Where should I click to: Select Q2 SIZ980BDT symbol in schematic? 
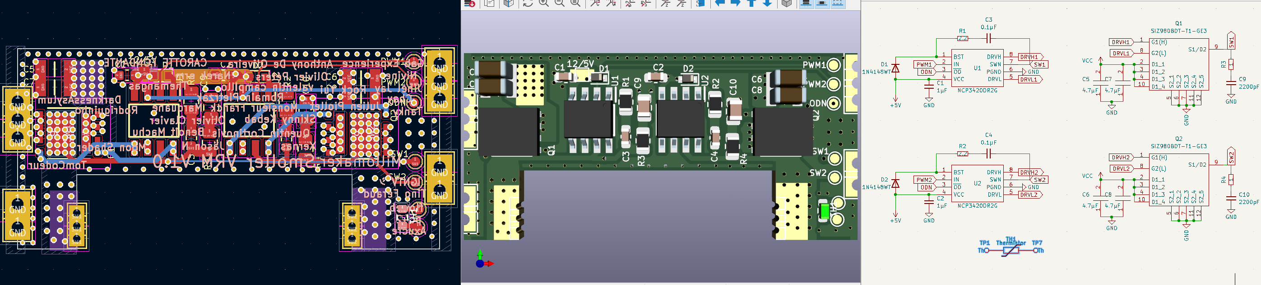click(x=1178, y=179)
